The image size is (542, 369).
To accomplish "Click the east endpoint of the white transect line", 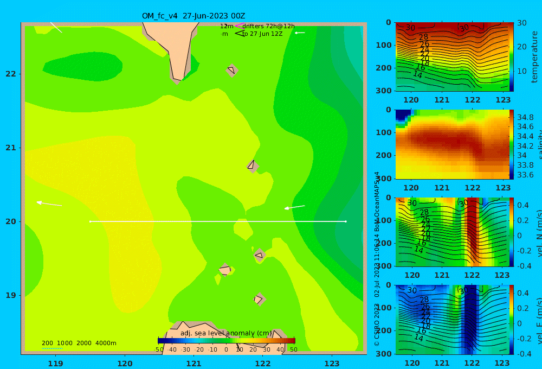I will tap(346, 221).
